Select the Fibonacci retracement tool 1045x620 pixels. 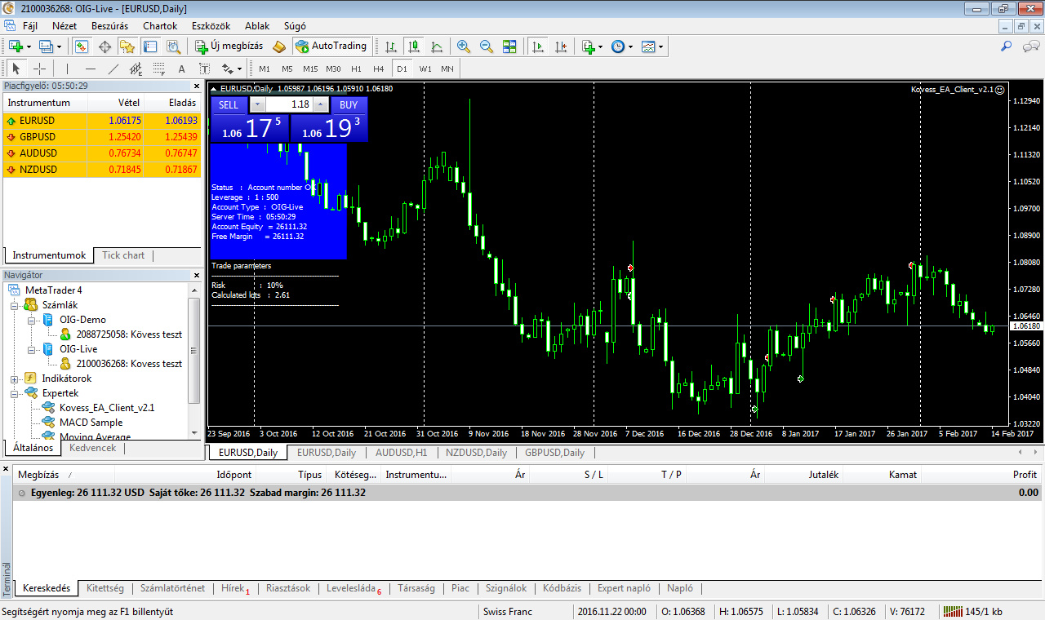click(x=159, y=69)
